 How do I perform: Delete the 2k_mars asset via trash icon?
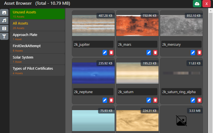155,52
